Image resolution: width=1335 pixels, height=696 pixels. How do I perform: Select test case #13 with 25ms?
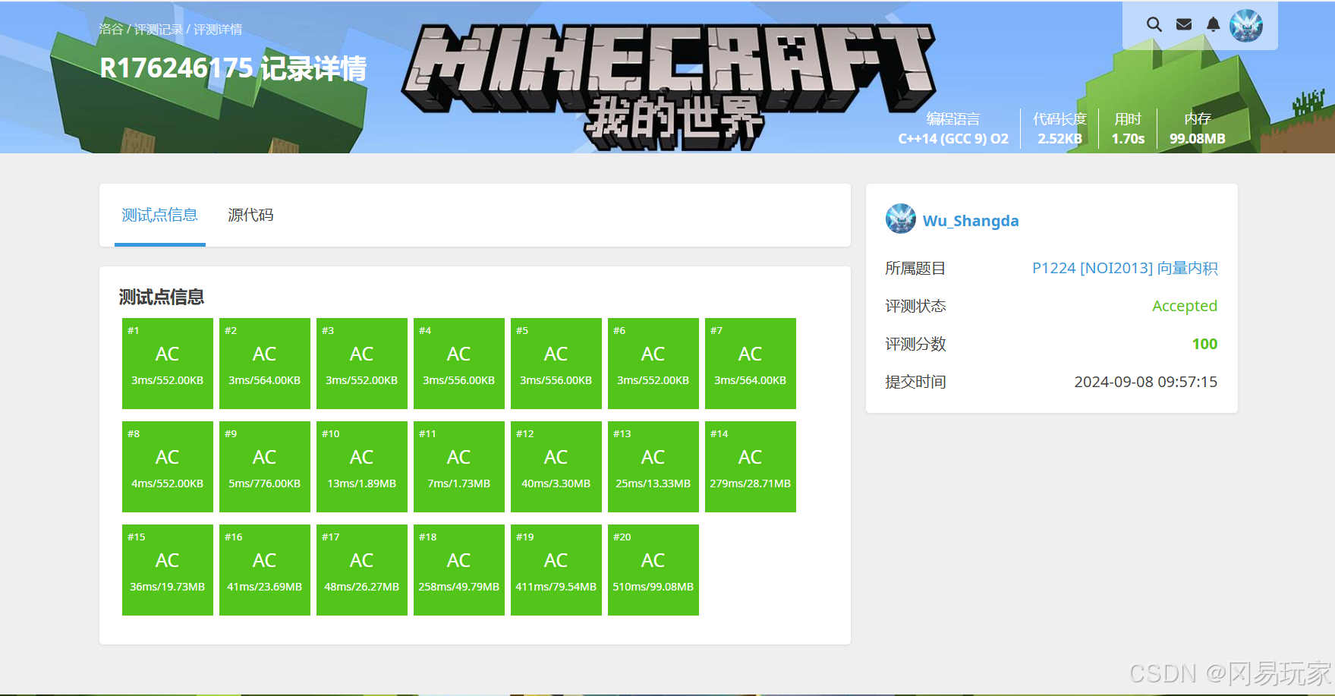click(653, 467)
